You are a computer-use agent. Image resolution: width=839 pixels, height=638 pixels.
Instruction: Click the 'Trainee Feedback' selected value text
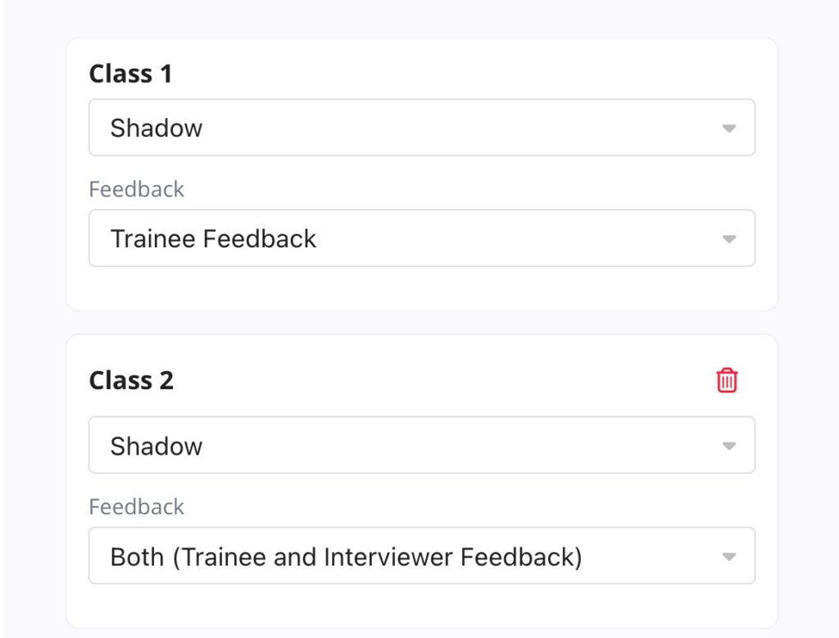213,238
